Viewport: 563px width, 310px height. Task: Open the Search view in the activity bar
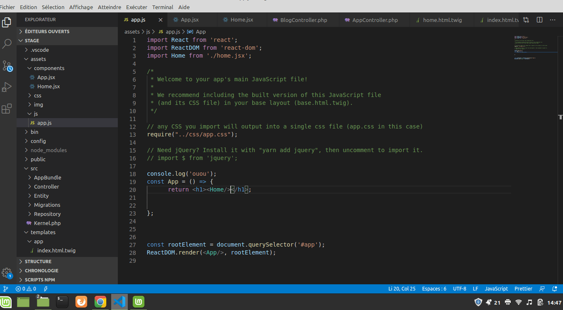coord(7,44)
